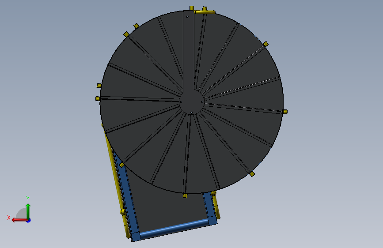The width and height of the screenshot is (383, 248).
Task: Click the blue Z axis dot of triad
Action: [29, 220]
